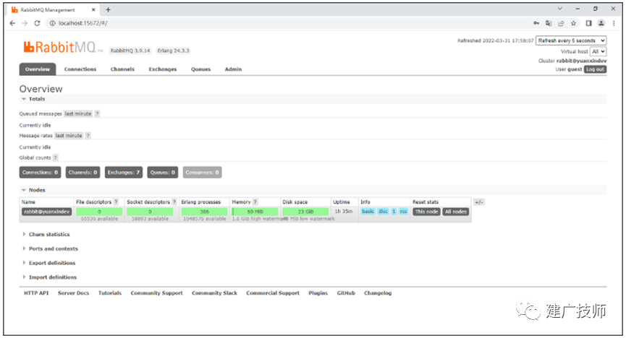Image resolution: width=626 pixels, height=338 pixels.
Task: Click help icon next to Socket descriptors
Action: click(174, 202)
